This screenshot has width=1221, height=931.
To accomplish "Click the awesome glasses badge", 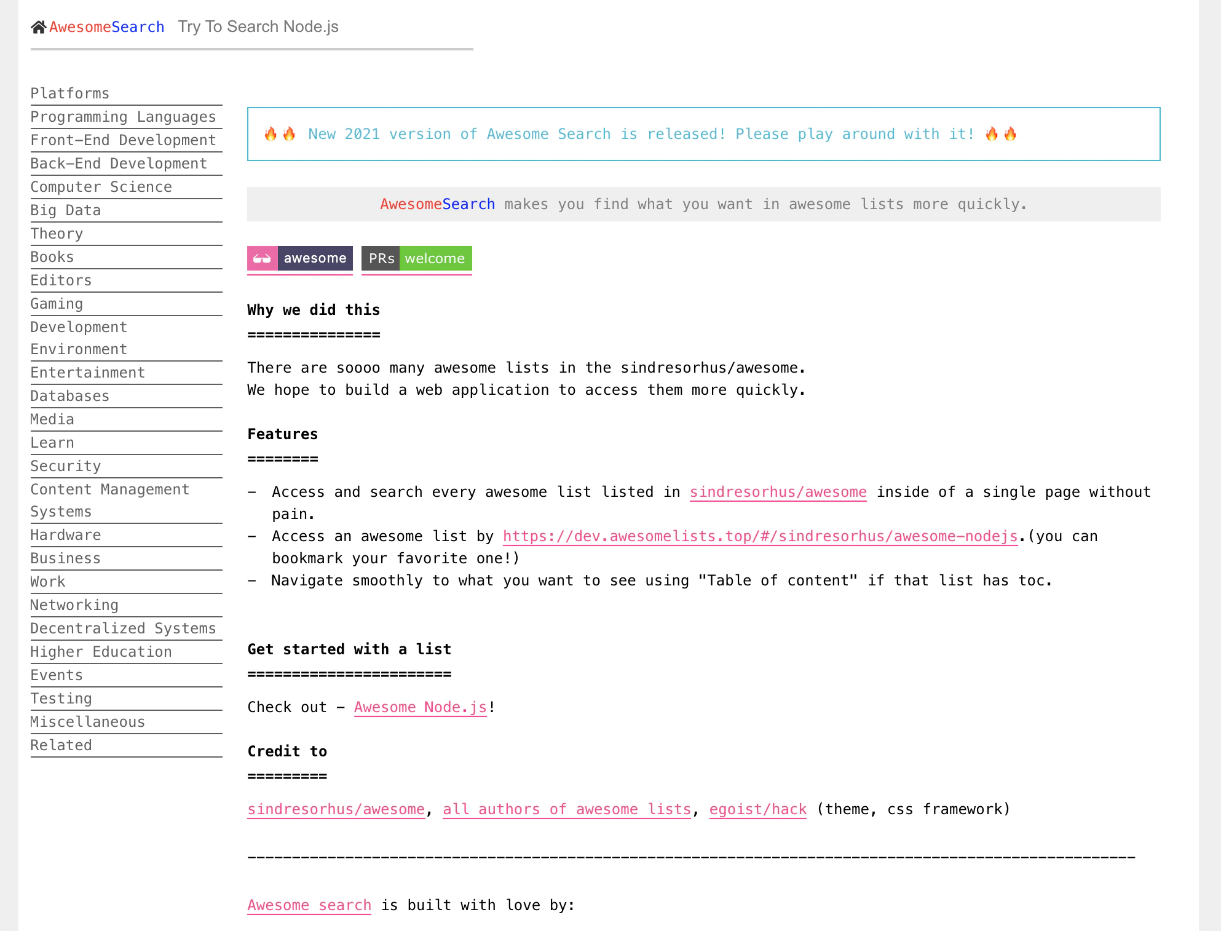I will point(300,258).
